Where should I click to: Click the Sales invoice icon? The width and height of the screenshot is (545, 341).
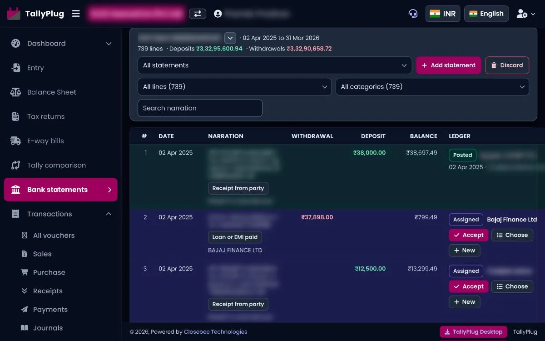[x=25, y=254]
